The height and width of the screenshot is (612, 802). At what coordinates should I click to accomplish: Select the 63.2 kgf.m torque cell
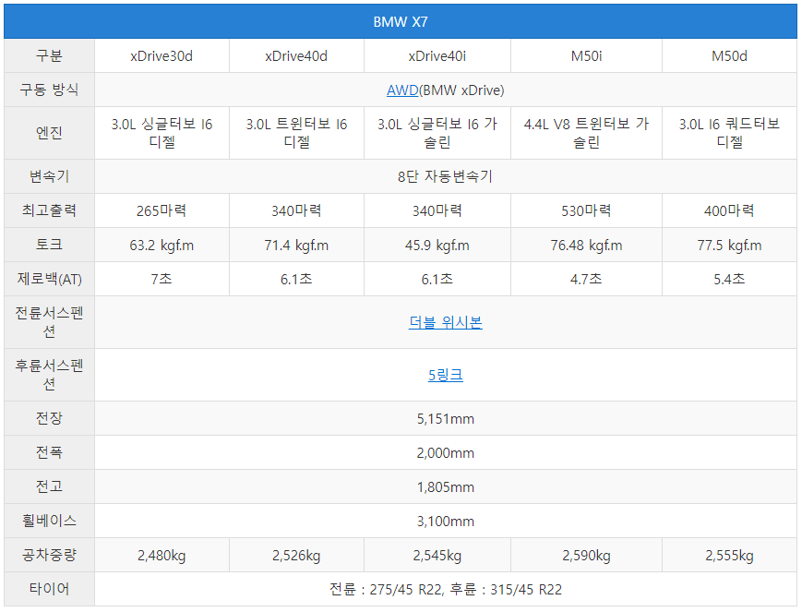(162, 246)
